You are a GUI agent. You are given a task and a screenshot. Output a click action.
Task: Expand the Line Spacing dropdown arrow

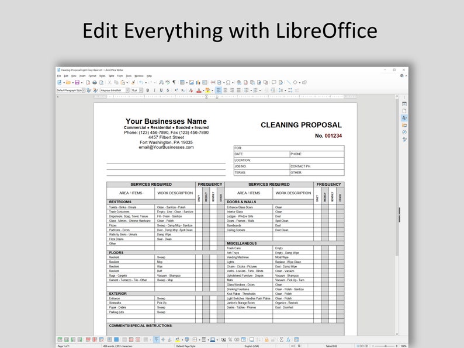click(285, 91)
